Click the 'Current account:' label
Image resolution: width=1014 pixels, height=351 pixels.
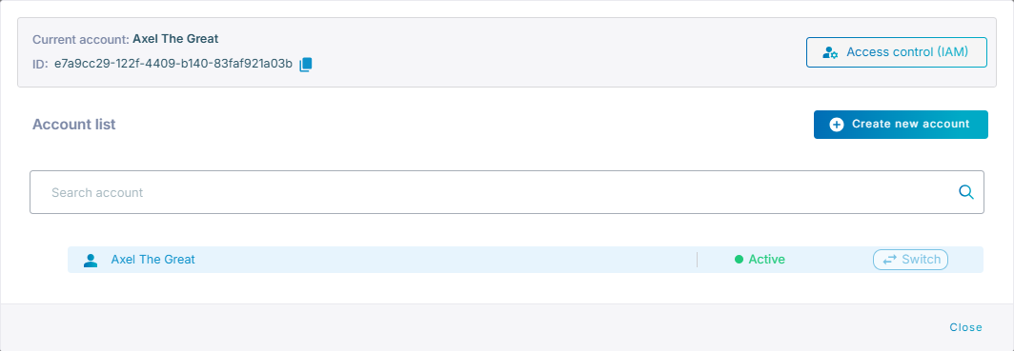click(x=81, y=39)
